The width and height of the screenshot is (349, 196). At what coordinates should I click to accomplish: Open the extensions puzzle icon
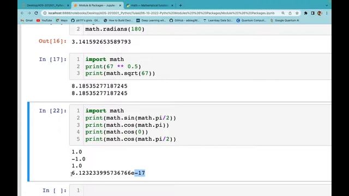[305, 13]
